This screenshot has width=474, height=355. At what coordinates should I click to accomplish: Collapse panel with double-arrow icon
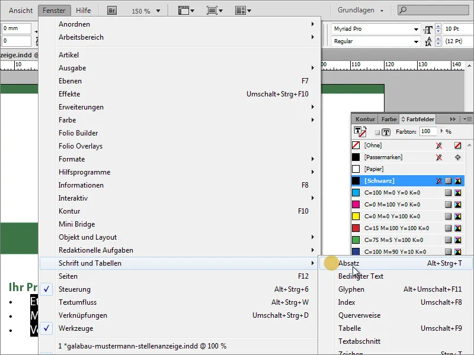point(453,120)
